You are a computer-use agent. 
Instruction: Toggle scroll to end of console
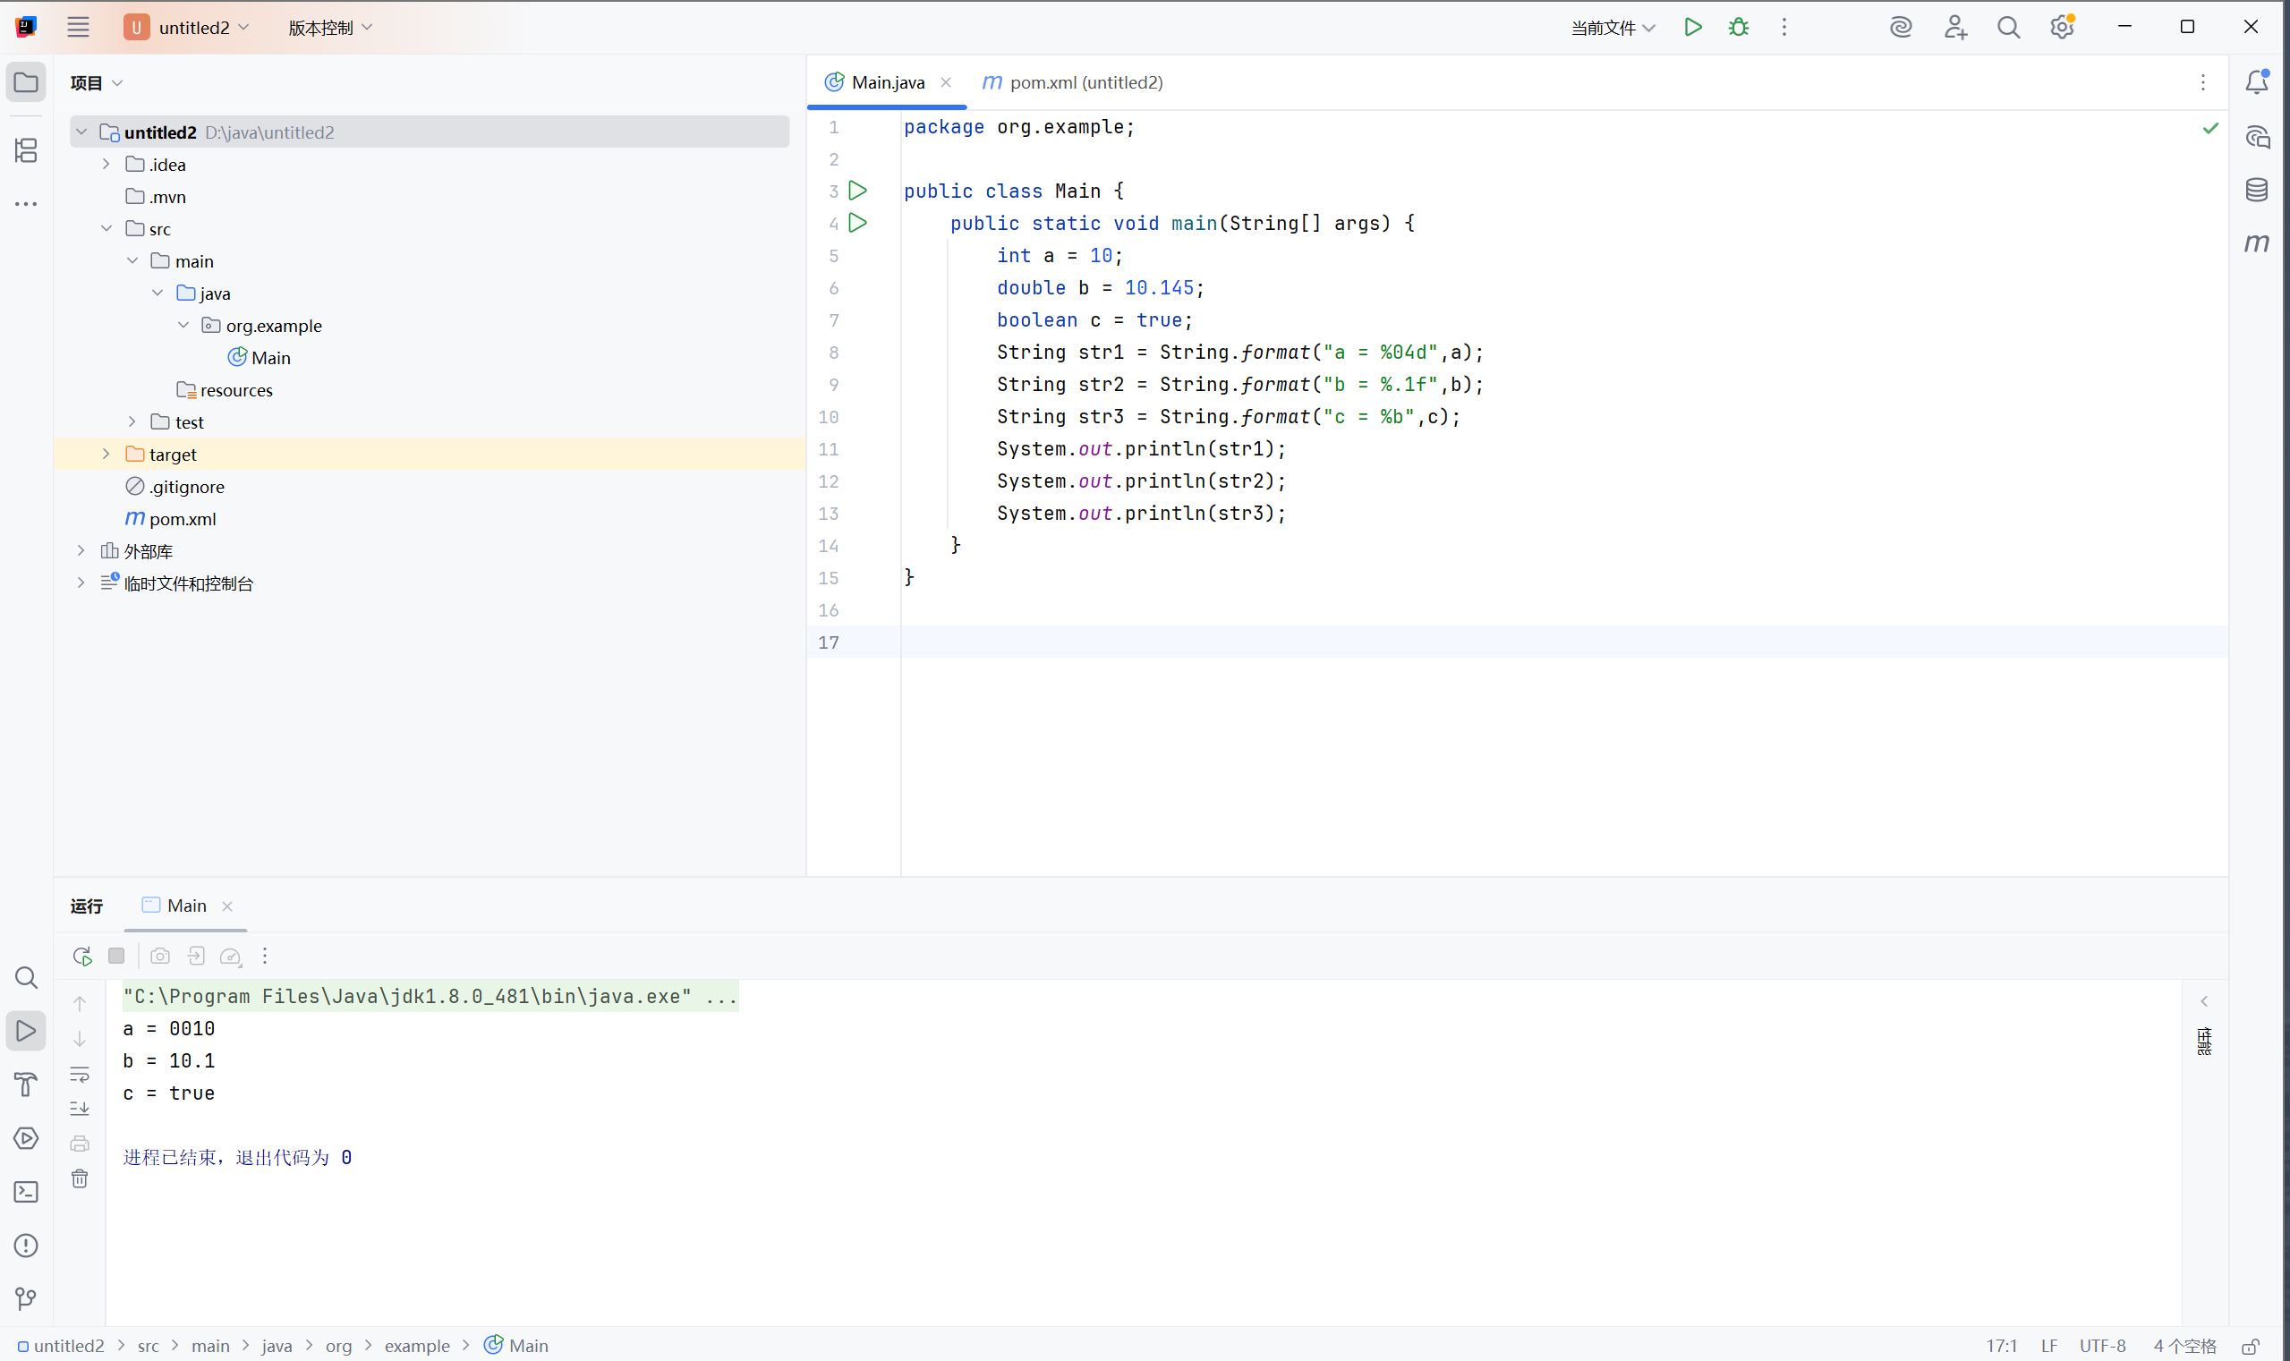tap(80, 1109)
